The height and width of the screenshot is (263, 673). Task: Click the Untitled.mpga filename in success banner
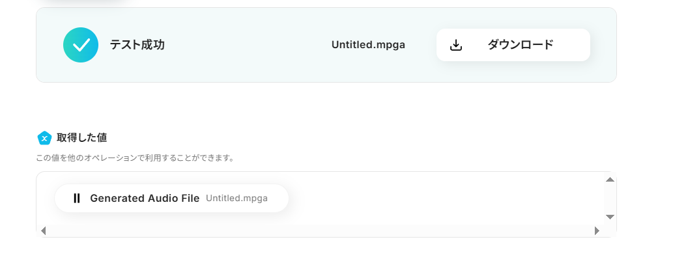(368, 45)
